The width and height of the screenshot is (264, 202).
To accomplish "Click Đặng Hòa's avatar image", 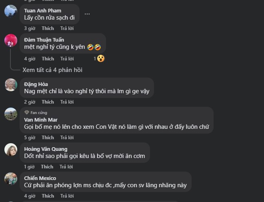I will click(11, 85).
